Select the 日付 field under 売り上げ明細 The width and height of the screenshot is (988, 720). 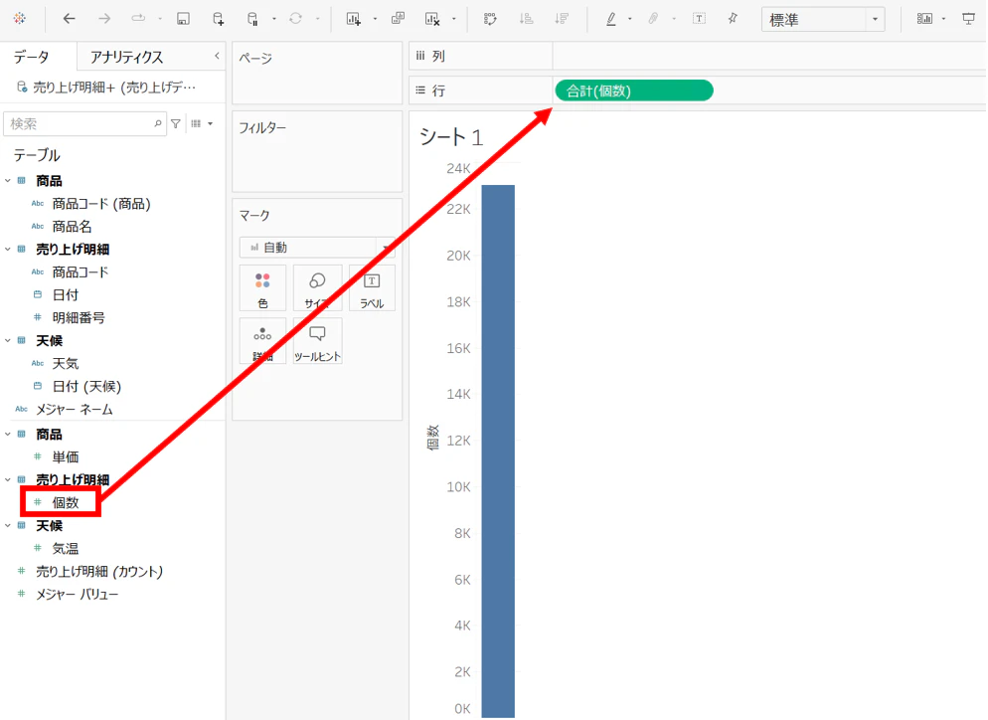point(65,295)
